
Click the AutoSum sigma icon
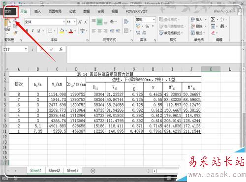click(x=213, y=19)
